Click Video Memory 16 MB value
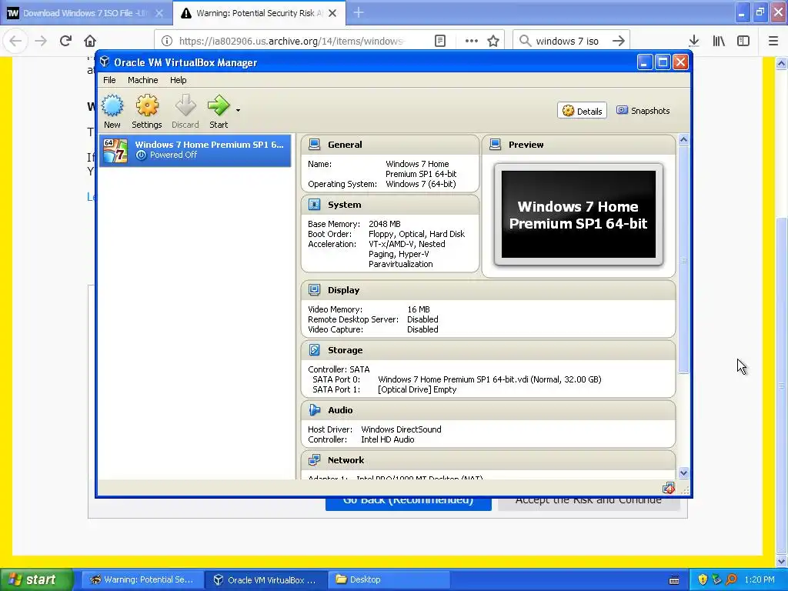The width and height of the screenshot is (788, 591). 419,309
